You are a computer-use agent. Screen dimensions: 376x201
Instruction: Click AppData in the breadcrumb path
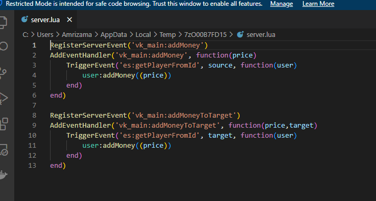point(114,35)
